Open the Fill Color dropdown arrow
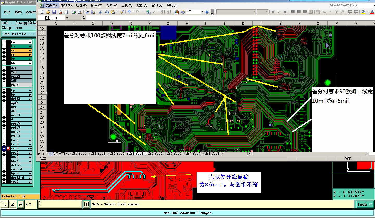 [x=367, y=12]
